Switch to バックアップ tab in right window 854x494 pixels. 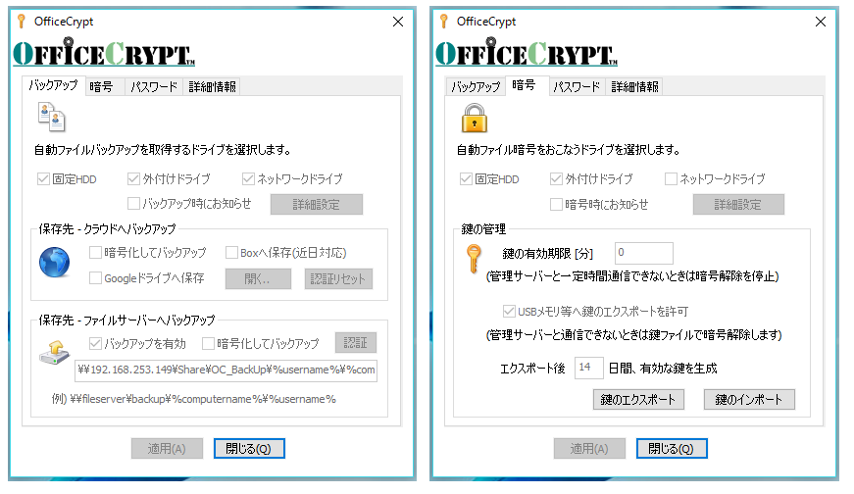[476, 87]
